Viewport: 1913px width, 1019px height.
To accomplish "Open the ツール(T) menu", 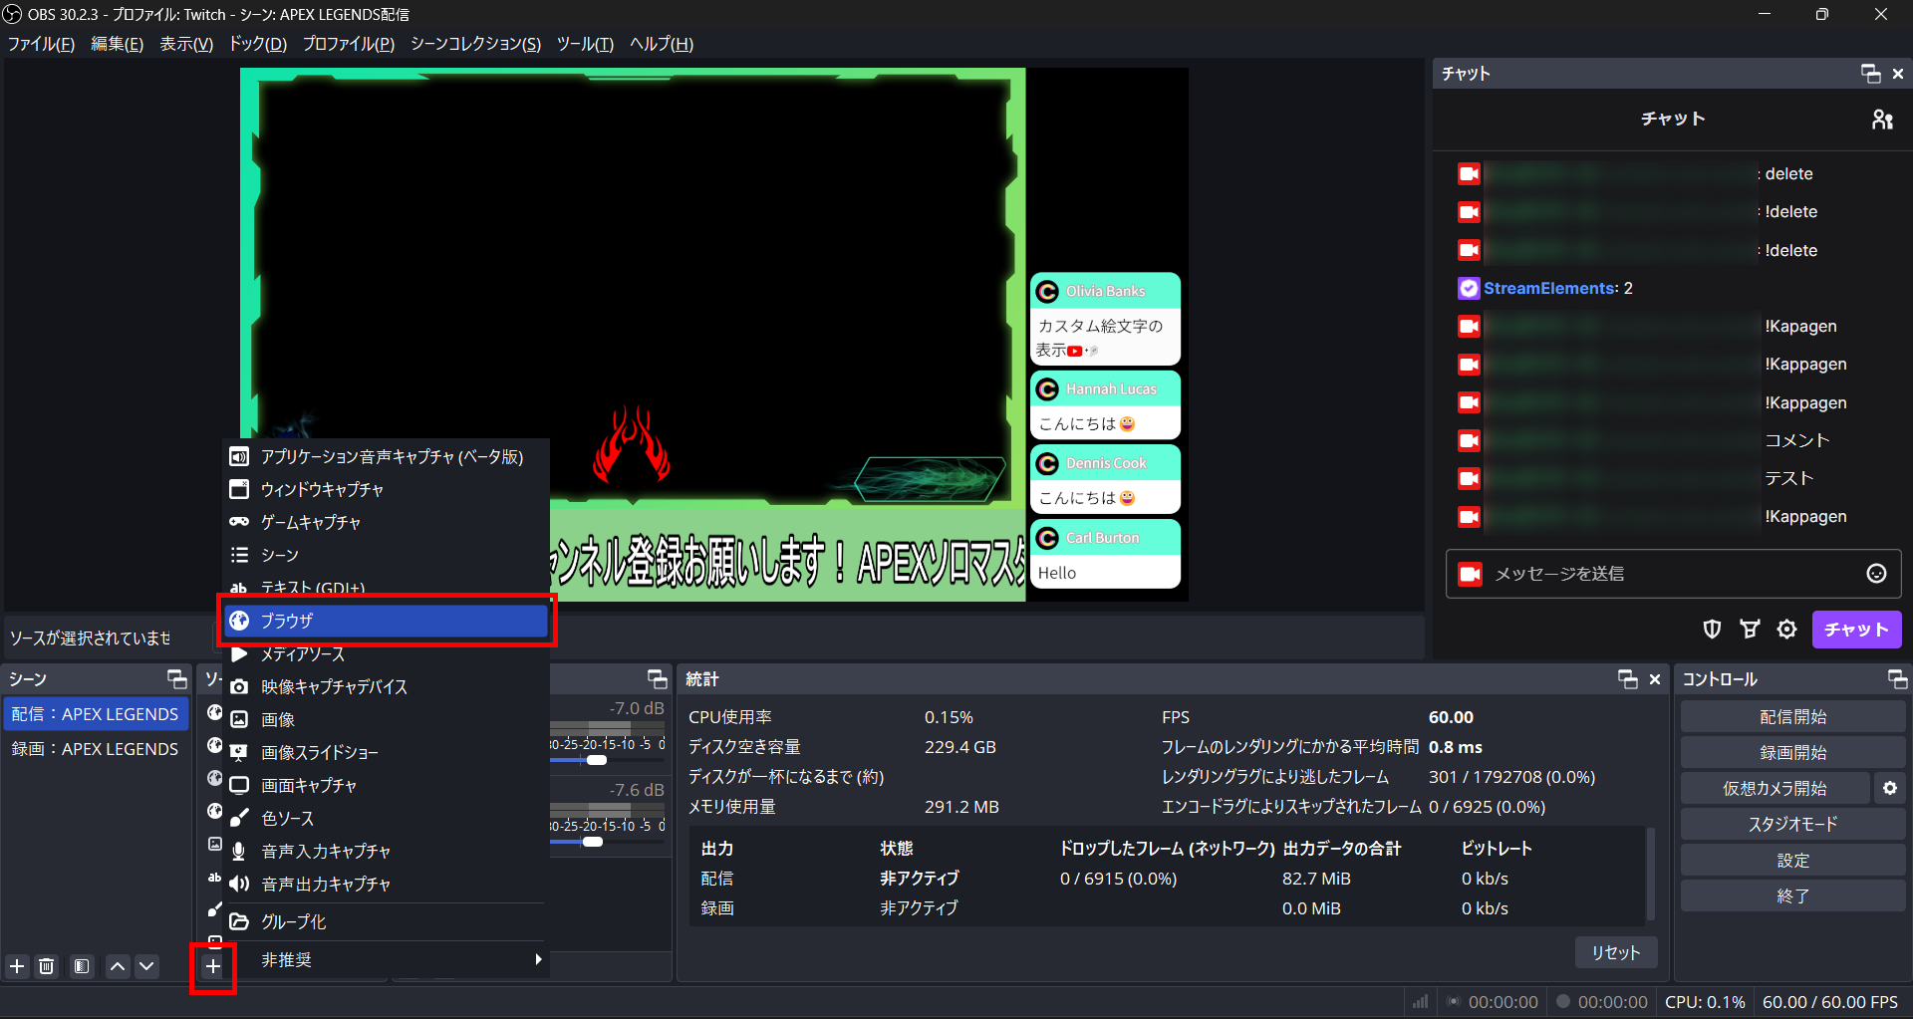I will (x=585, y=44).
